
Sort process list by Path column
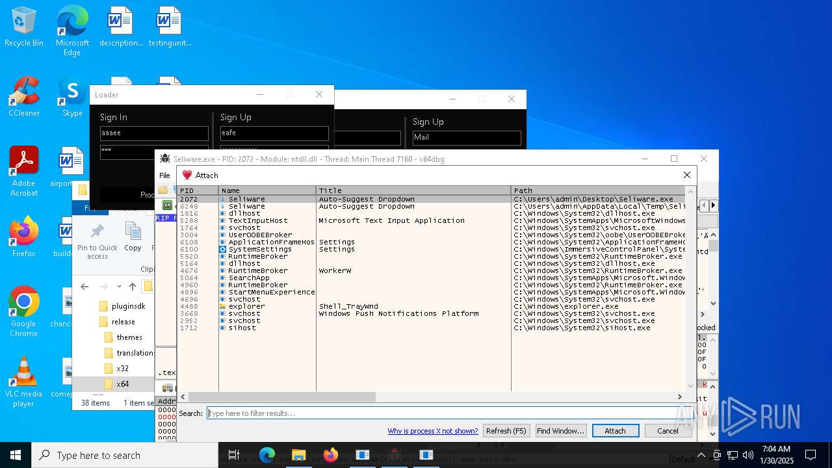tap(598, 190)
